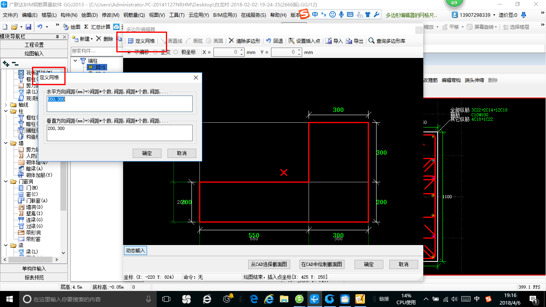
Task: Open the account 13907298339 dropdown
Action: (494, 15)
